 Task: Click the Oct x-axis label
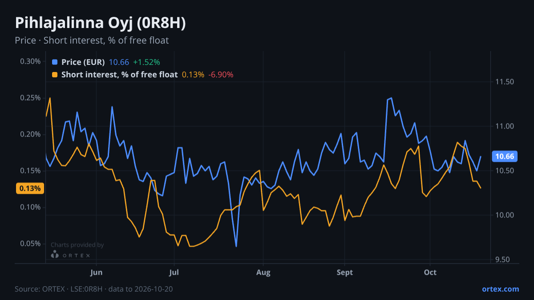(430, 272)
